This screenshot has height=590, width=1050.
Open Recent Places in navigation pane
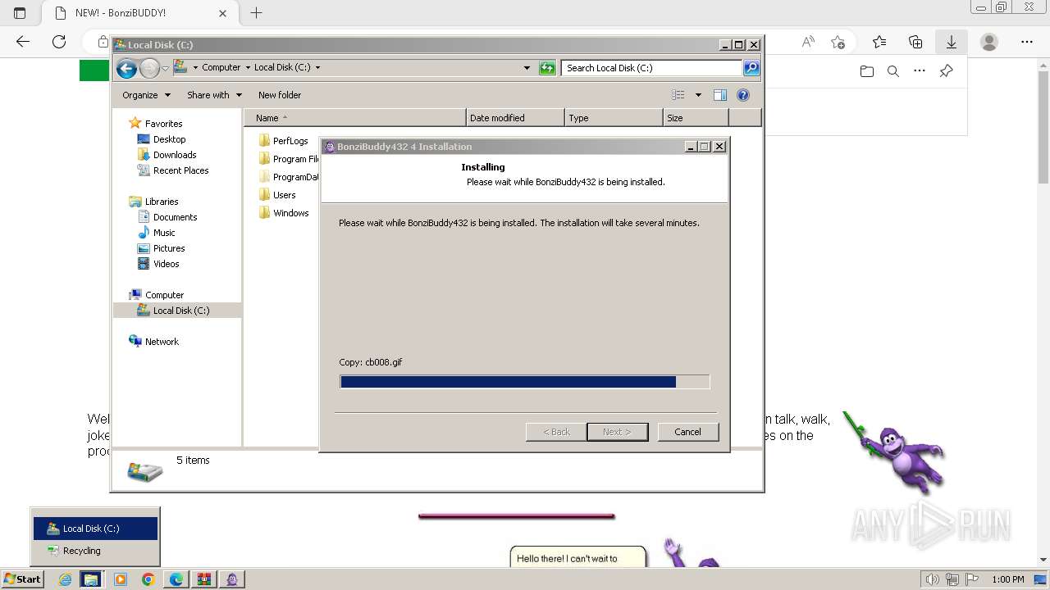[180, 170]
